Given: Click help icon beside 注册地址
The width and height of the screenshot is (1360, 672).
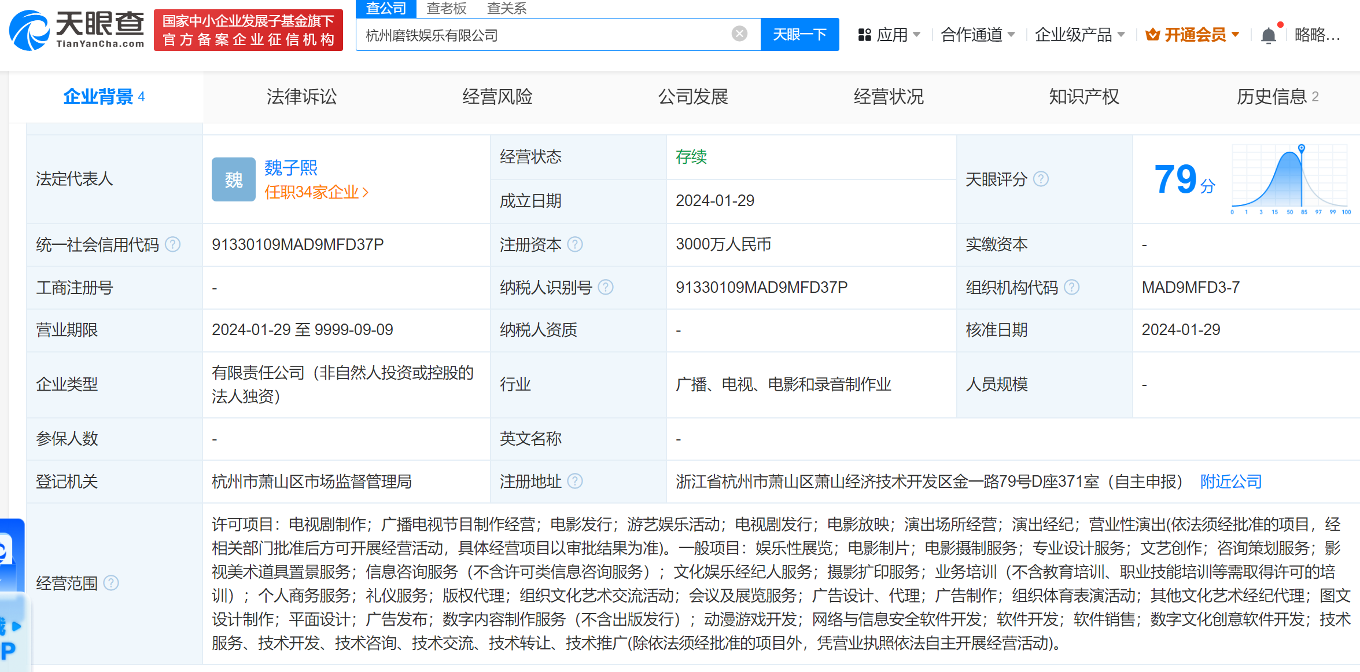Looking at the screenshot, I should click(574, 482).
